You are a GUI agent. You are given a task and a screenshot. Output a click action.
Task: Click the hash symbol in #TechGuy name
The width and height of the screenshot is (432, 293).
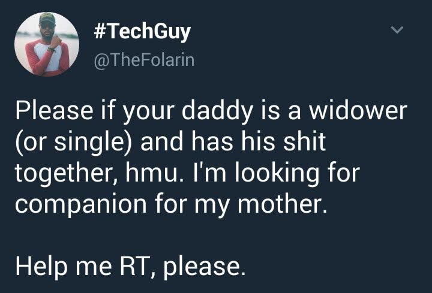click(x=99, y=31)
